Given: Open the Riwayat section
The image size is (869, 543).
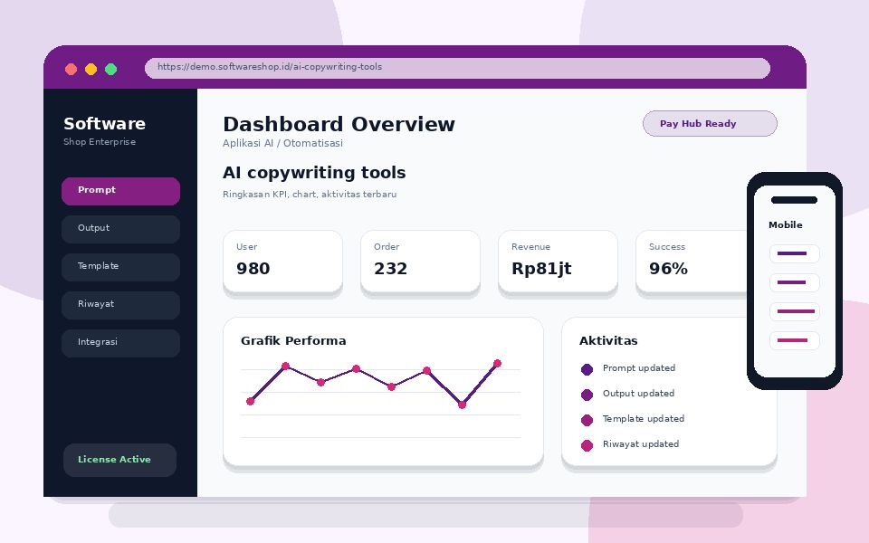Looking at the screenshot, I should click(120, 305).
